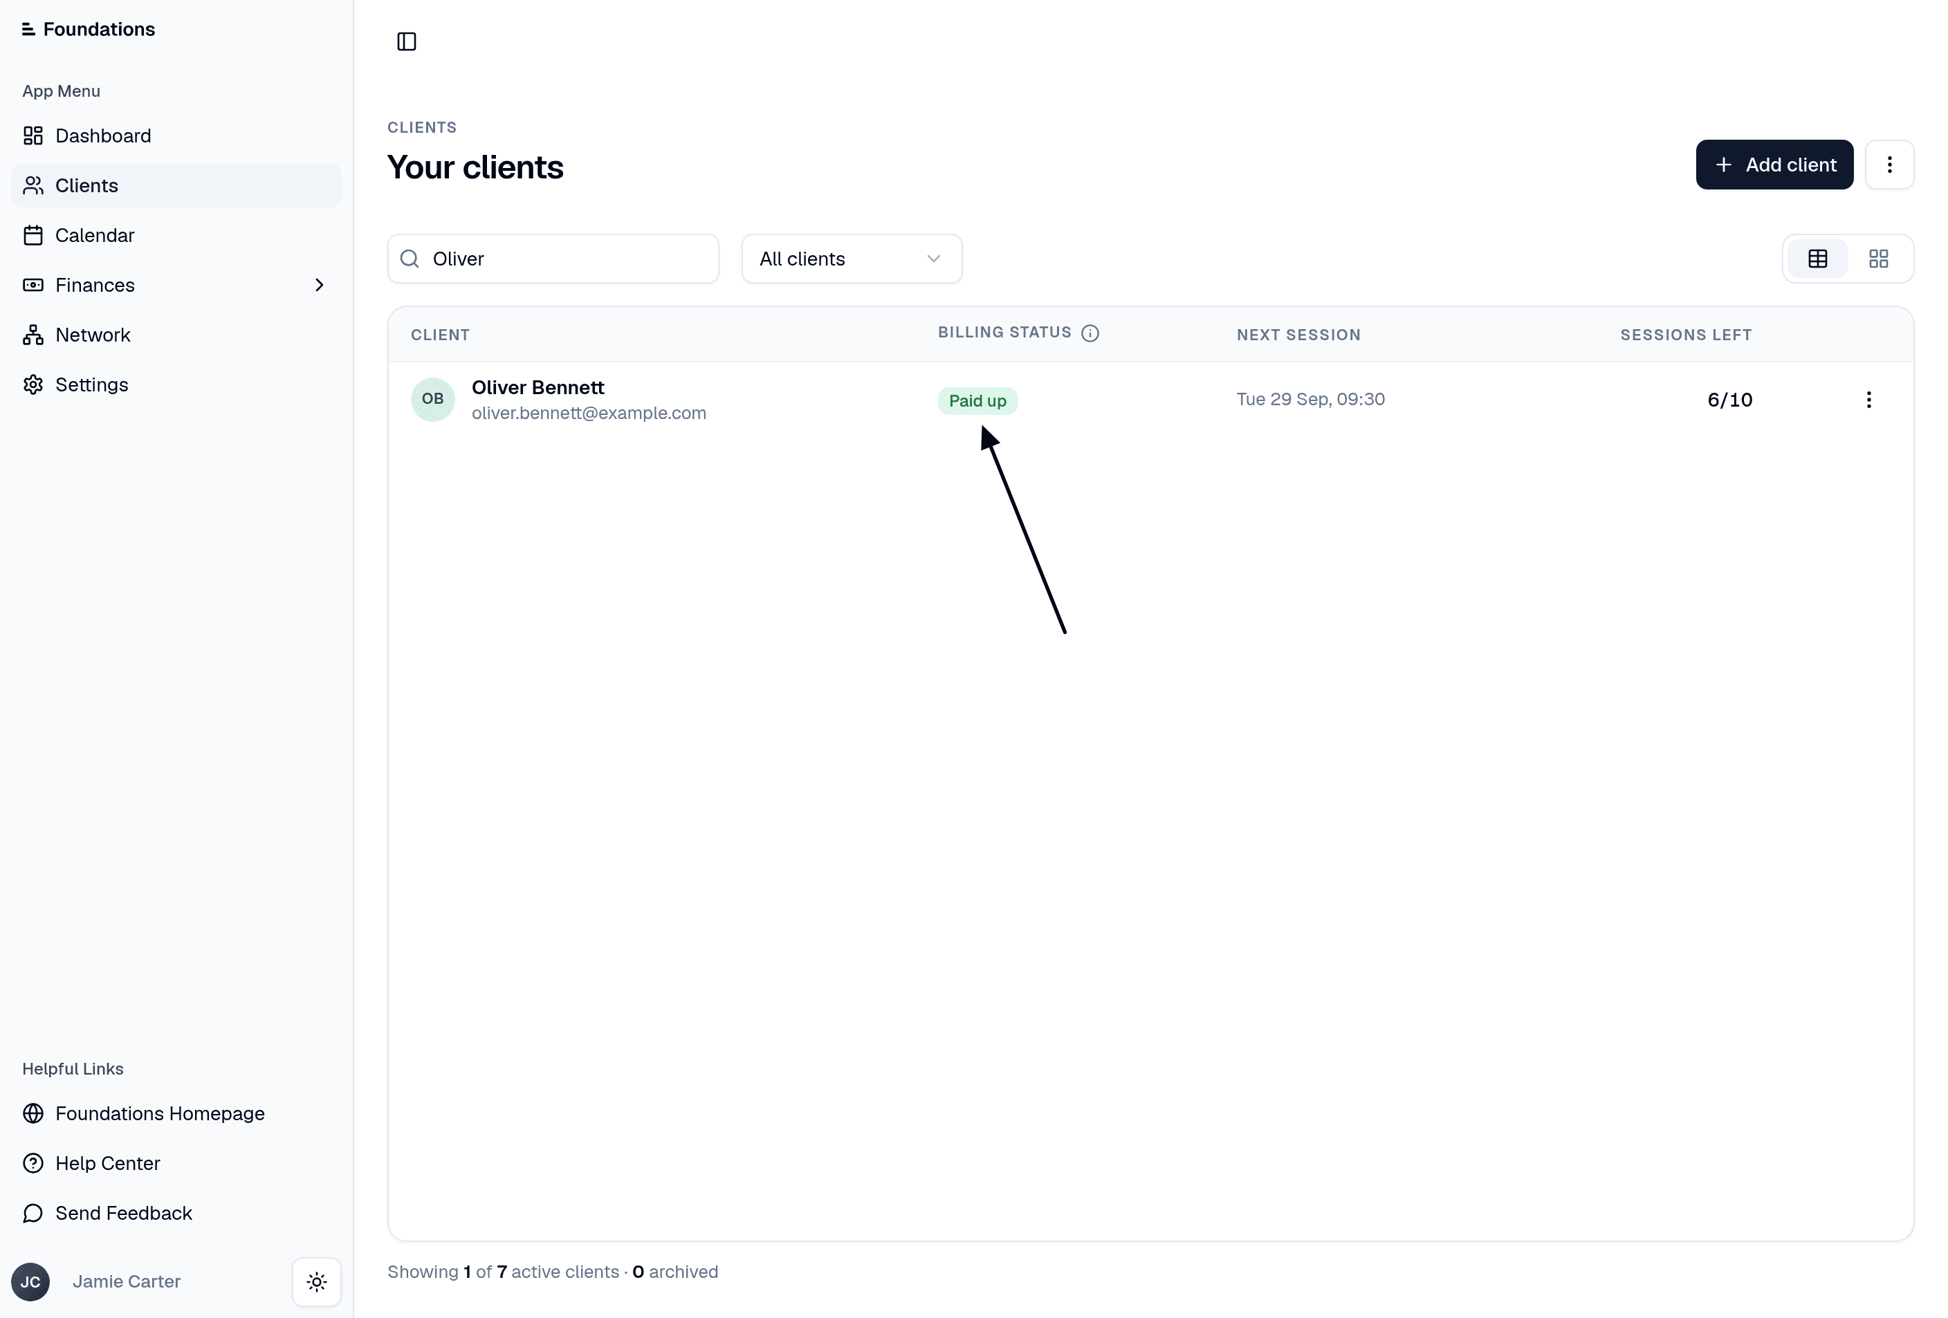Screen dimensions: 1948x1318
Task: Click the OB client avatar
Action: [432, 399]
